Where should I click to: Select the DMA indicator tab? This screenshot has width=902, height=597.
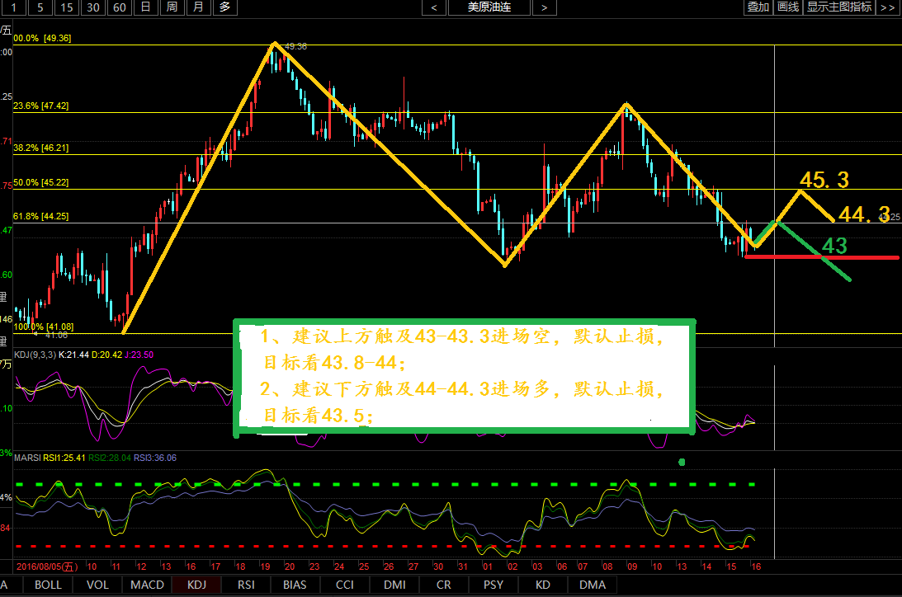[592, 585]
